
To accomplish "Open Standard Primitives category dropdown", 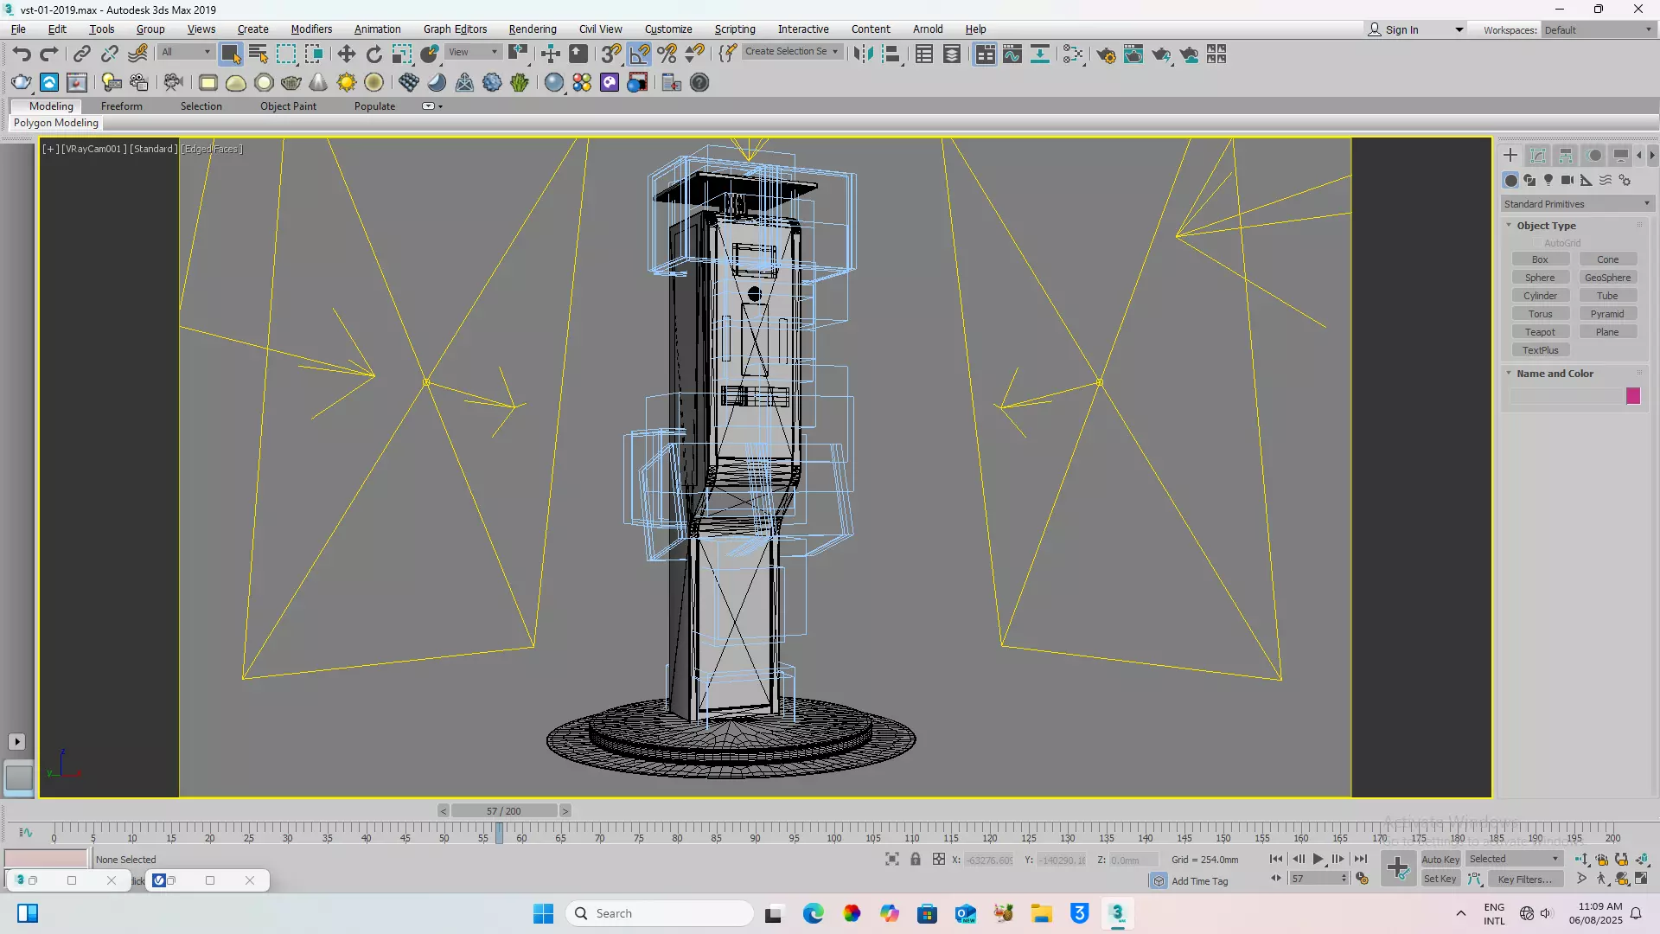I will (1577, 204).
